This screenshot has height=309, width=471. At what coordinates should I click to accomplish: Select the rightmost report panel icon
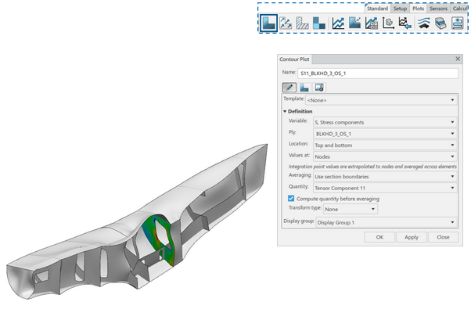tap(457, 23)
